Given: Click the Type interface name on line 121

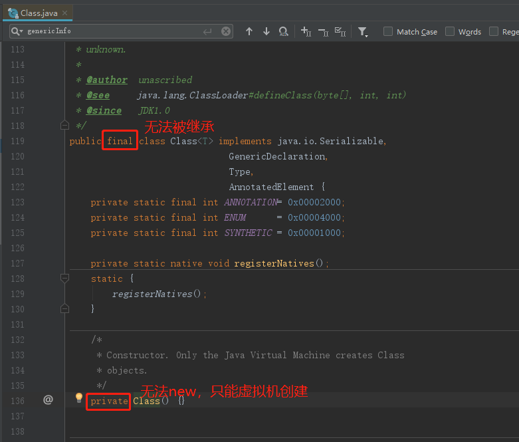Looking at the screenshot, I should coord(240,171).
